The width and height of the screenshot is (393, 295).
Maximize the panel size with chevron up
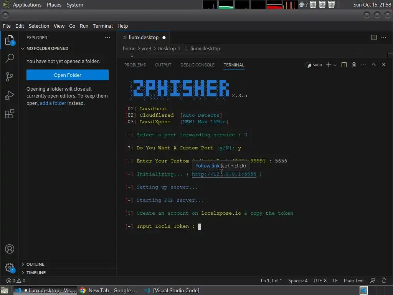coord(374,65)
